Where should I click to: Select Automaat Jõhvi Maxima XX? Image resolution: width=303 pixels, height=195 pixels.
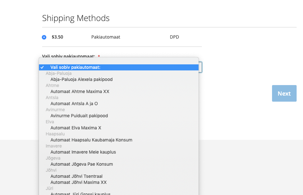(119, 183)
